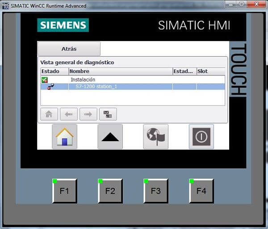Screen dimensions: 268x229
Task: Click the WinCC title bar application icon
Action: click(x=5, y=6)
